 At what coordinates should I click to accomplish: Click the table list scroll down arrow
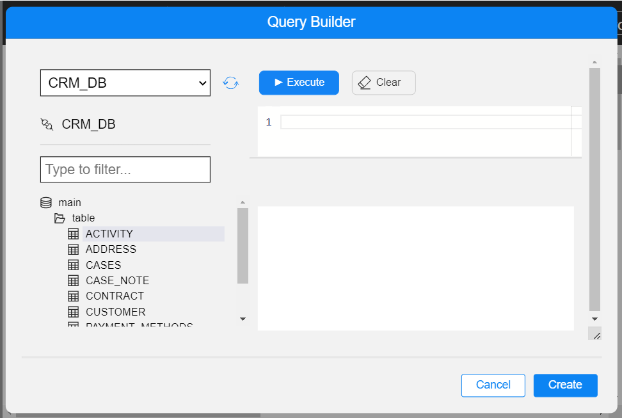(x=243, y=318)
